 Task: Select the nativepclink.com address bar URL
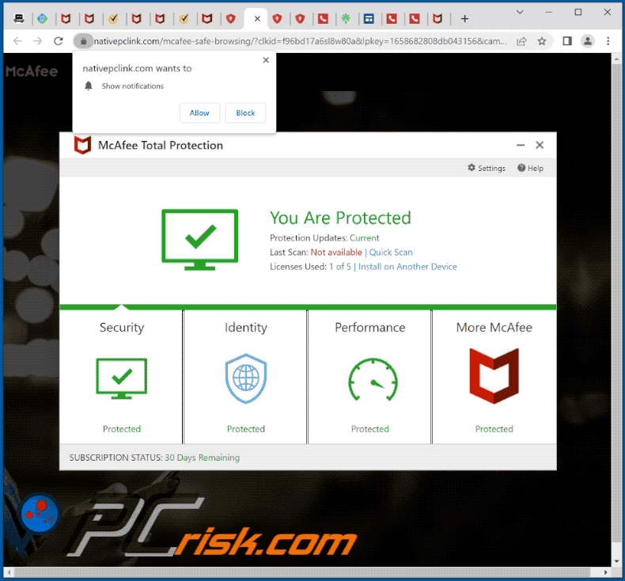click(300, 41)
